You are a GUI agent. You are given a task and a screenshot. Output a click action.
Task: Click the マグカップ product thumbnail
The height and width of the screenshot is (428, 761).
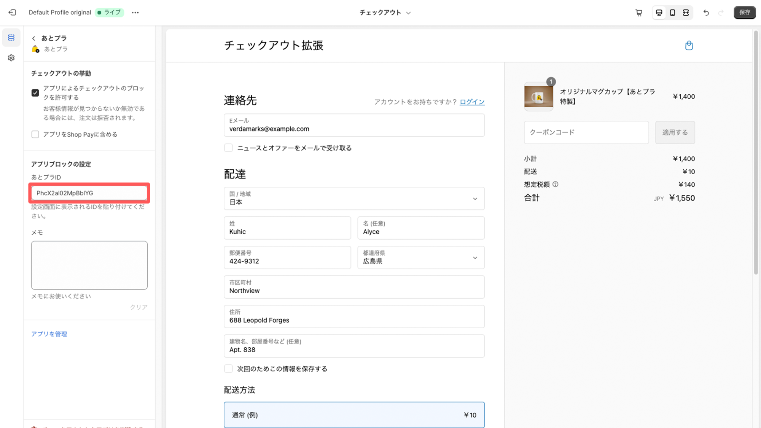point(538,97)
